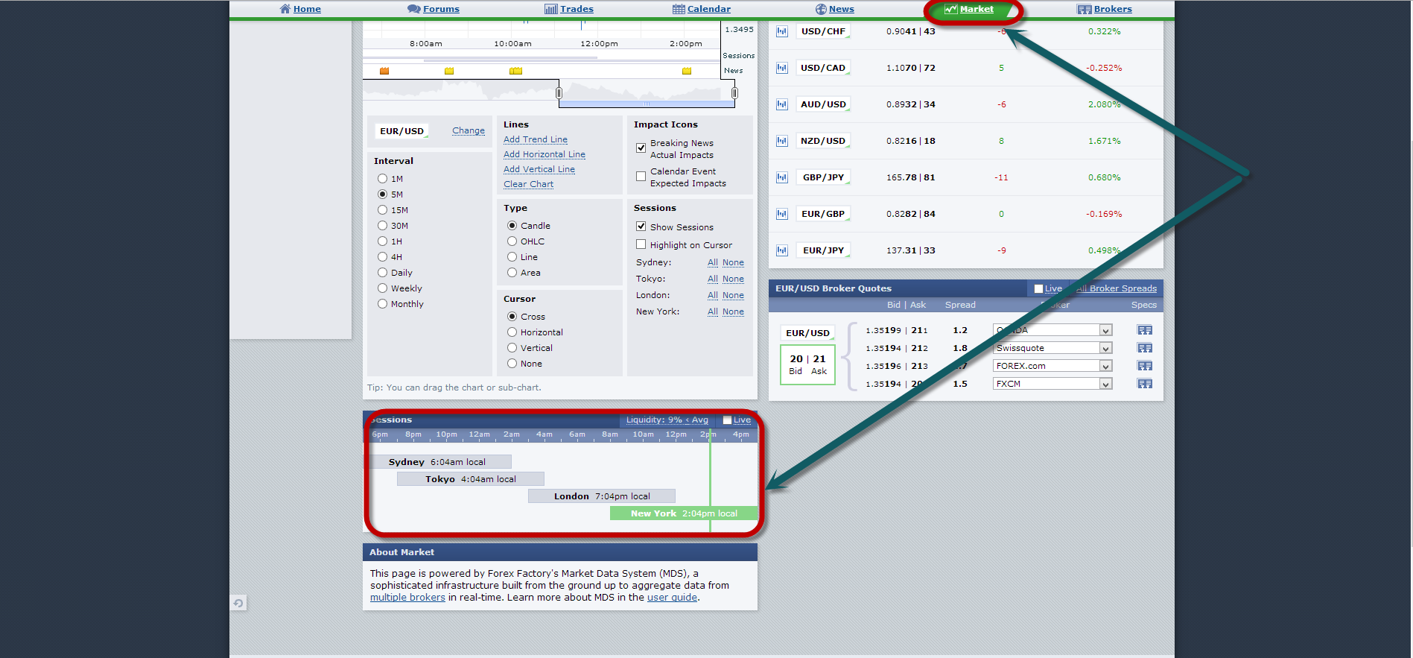Open Swissquote broker specs icon
This screenshot has width=1413, height=658.
[1144, 348]
